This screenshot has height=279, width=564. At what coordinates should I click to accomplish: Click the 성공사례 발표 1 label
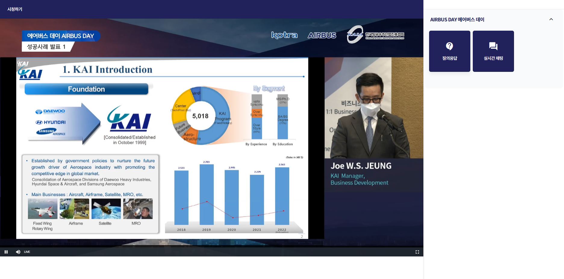click(46, 47)
